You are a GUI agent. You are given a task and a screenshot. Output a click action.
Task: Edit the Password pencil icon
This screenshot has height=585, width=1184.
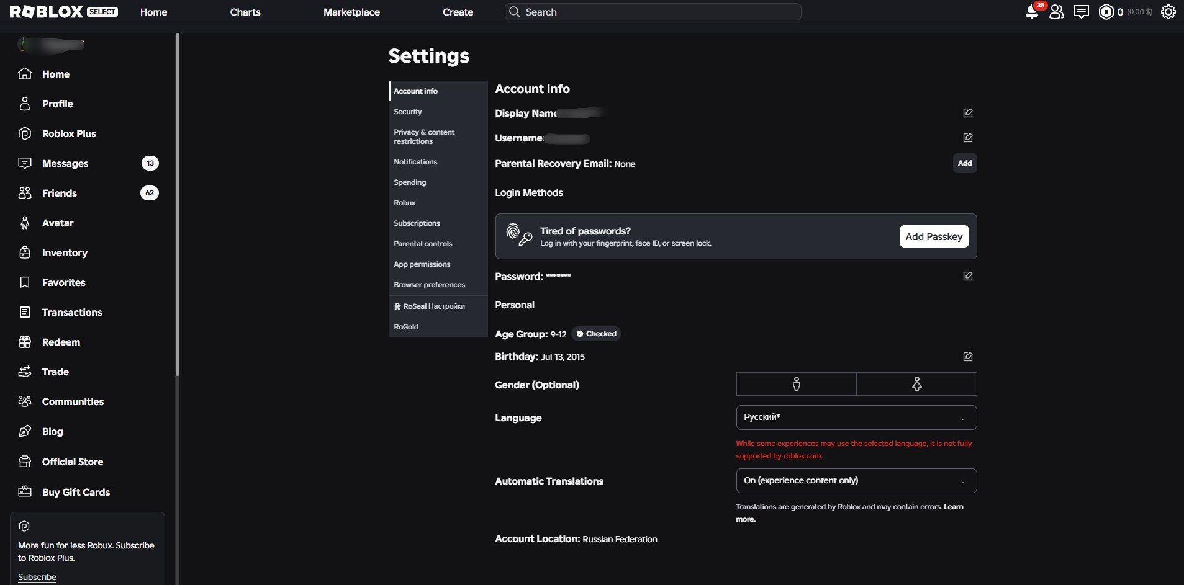point(968,276)
